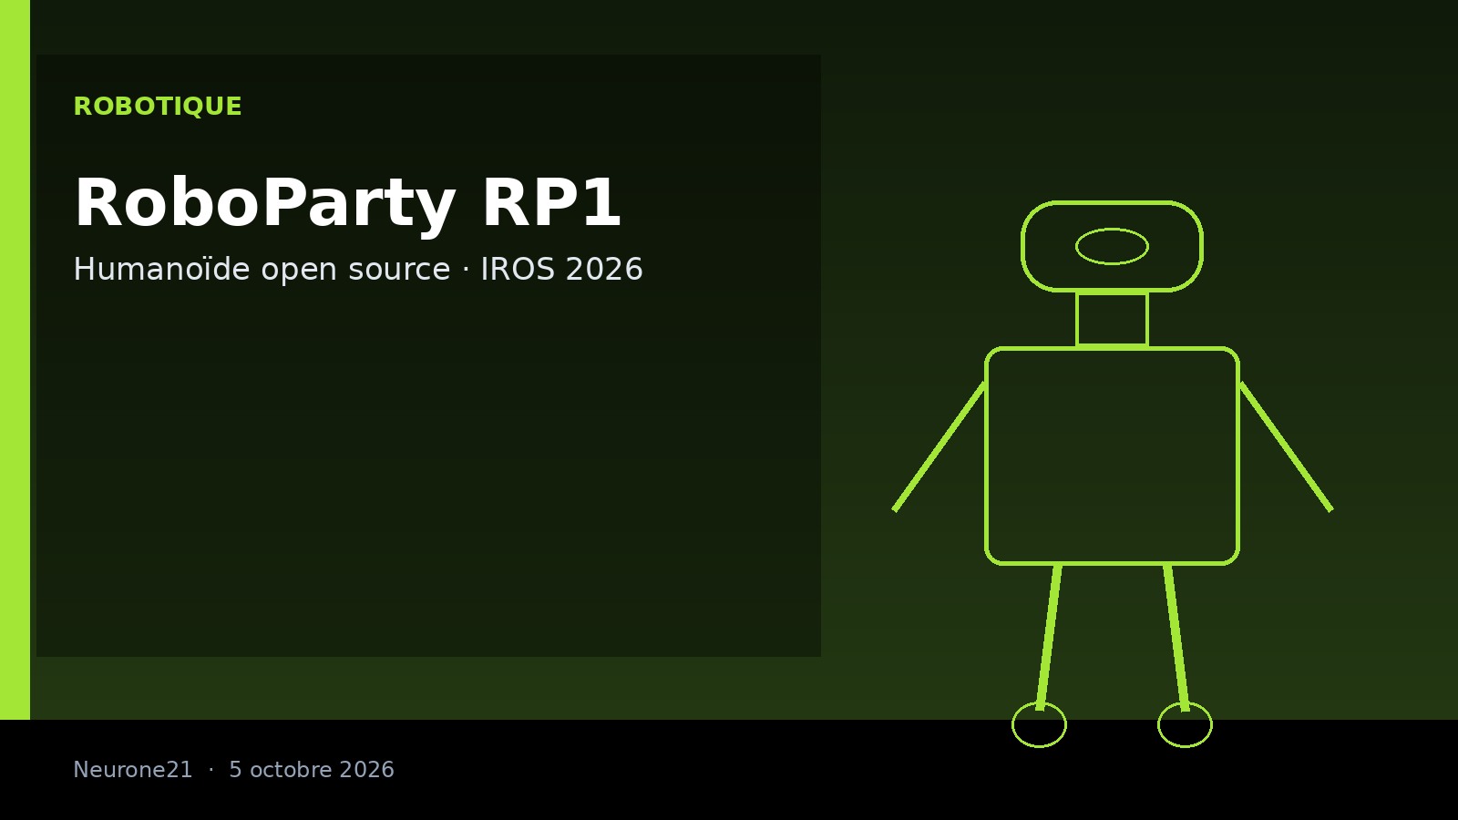Click the Neurone21 author name
This screenshot has width=1458, height=820.
[x=133, y=770]
